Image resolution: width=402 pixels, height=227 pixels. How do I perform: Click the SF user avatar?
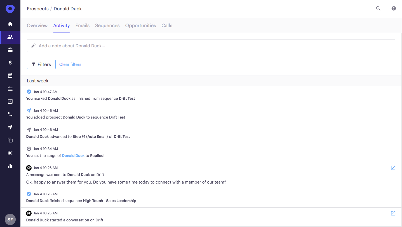(10, 220)
